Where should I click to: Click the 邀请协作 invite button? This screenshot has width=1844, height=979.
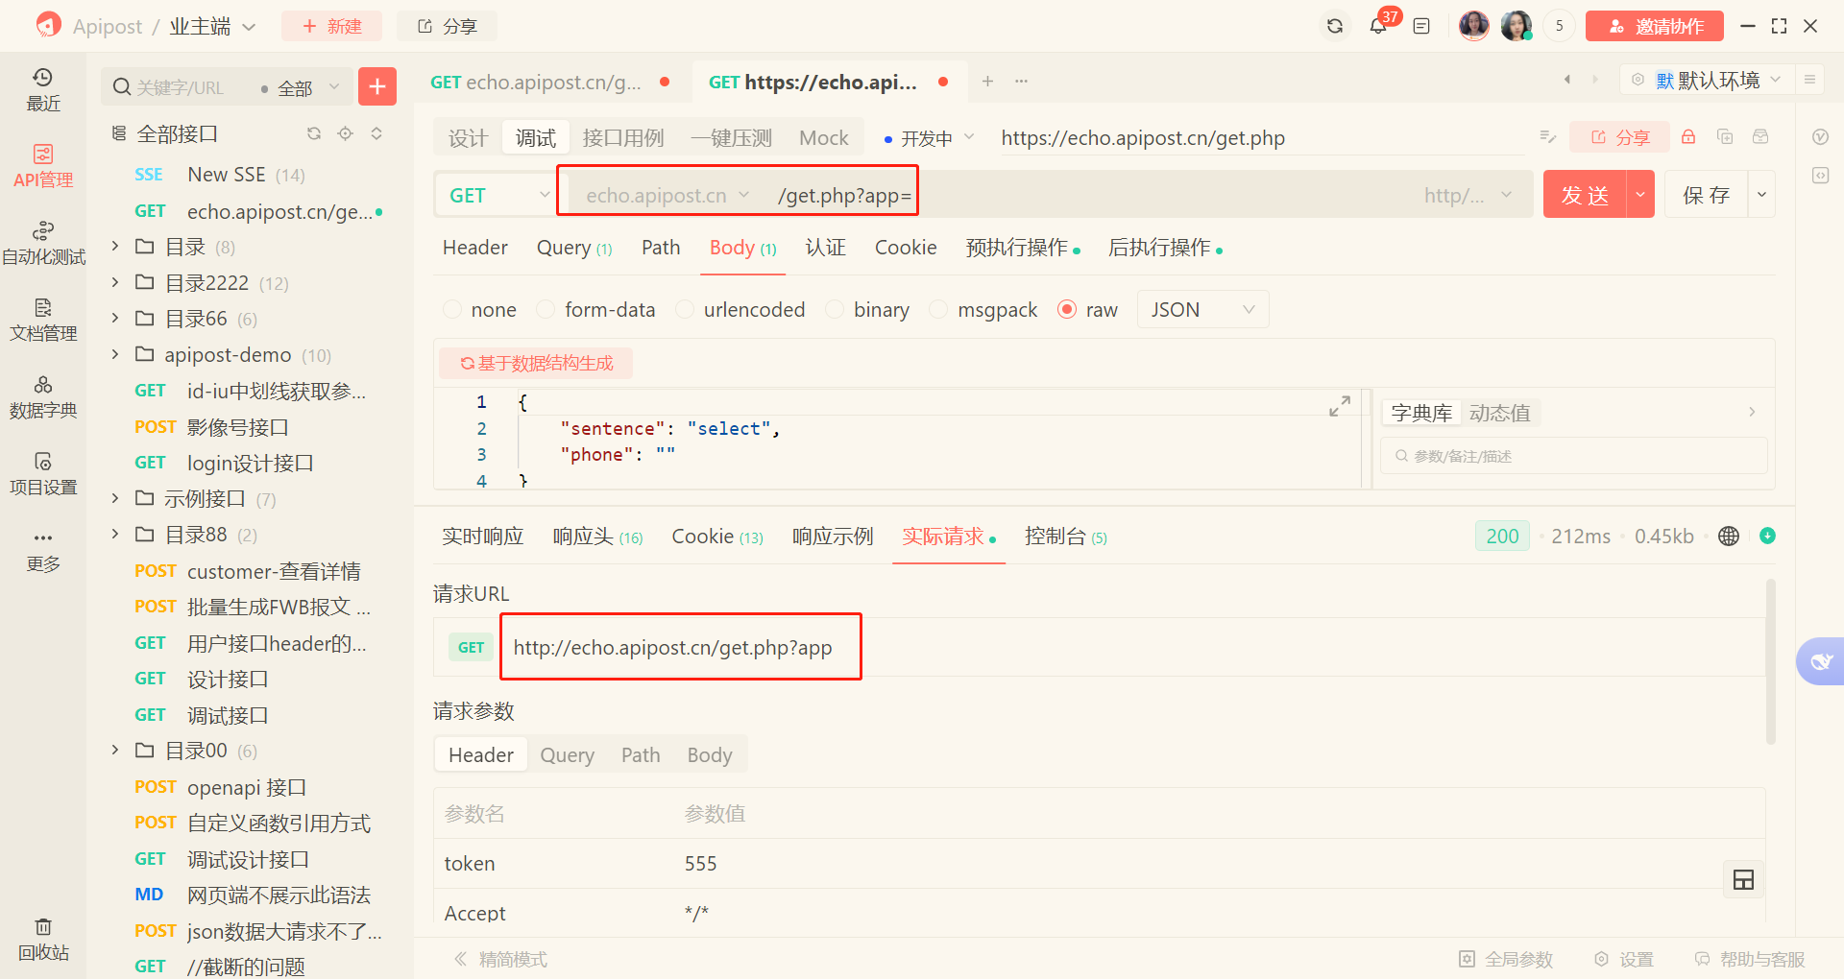coord(1655,26)
